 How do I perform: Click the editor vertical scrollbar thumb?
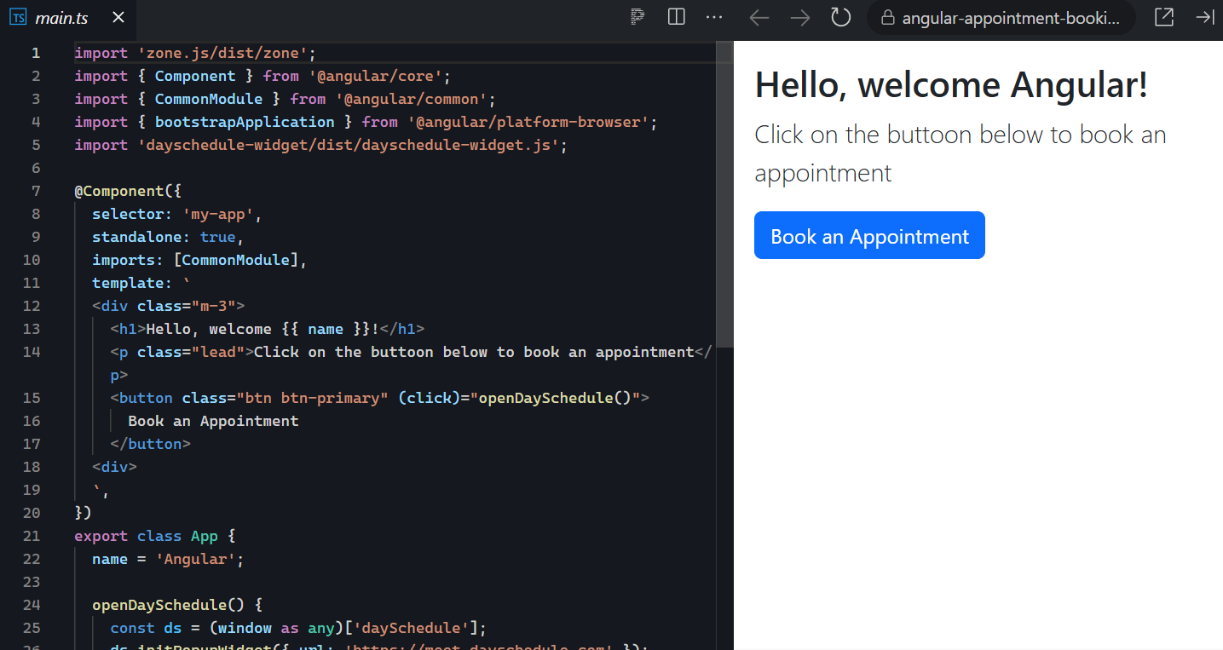[x=724, y=194]
